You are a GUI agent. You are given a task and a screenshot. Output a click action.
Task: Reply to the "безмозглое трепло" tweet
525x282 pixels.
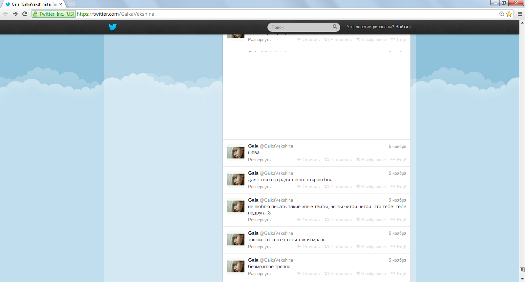pos(308,273)
